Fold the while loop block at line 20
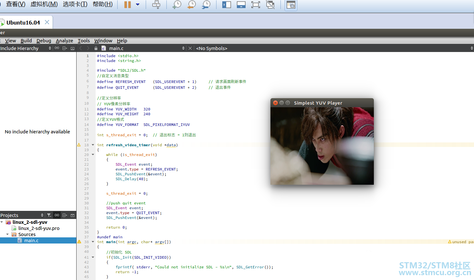Screen dimensions: 474x280 (93, 155)
